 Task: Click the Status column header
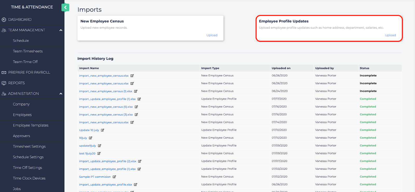(x=364, y=68)
